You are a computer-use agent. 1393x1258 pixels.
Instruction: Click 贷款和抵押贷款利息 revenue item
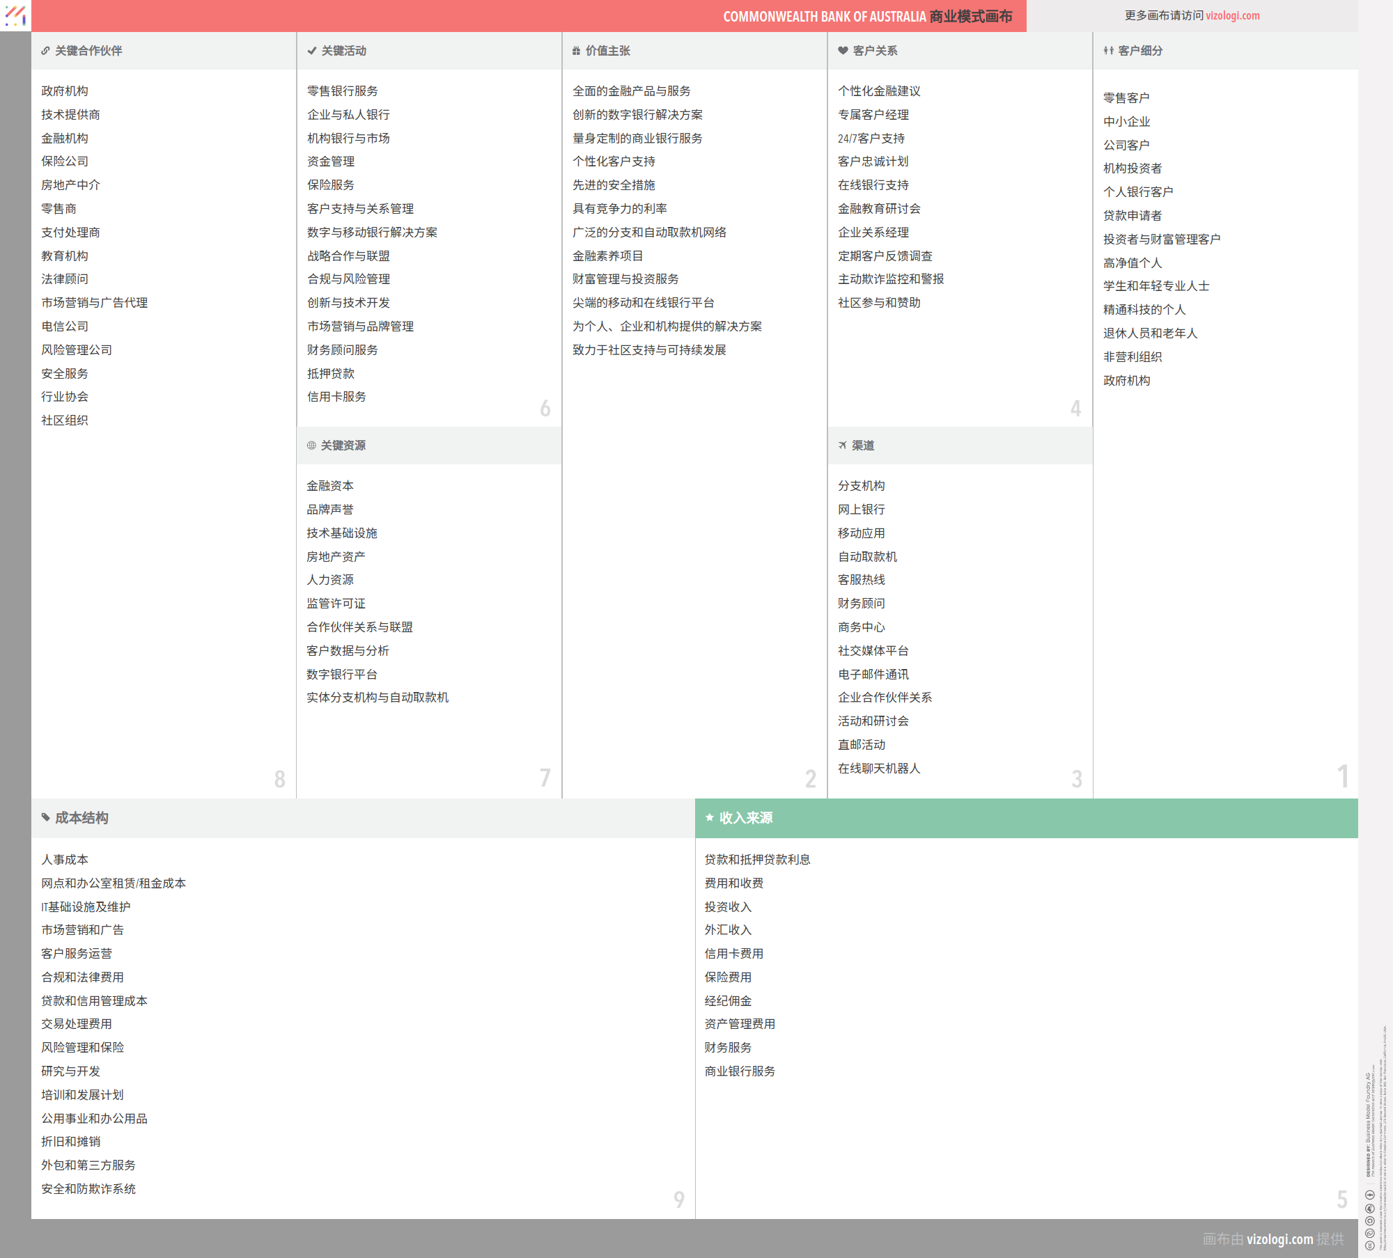[757, 860]
